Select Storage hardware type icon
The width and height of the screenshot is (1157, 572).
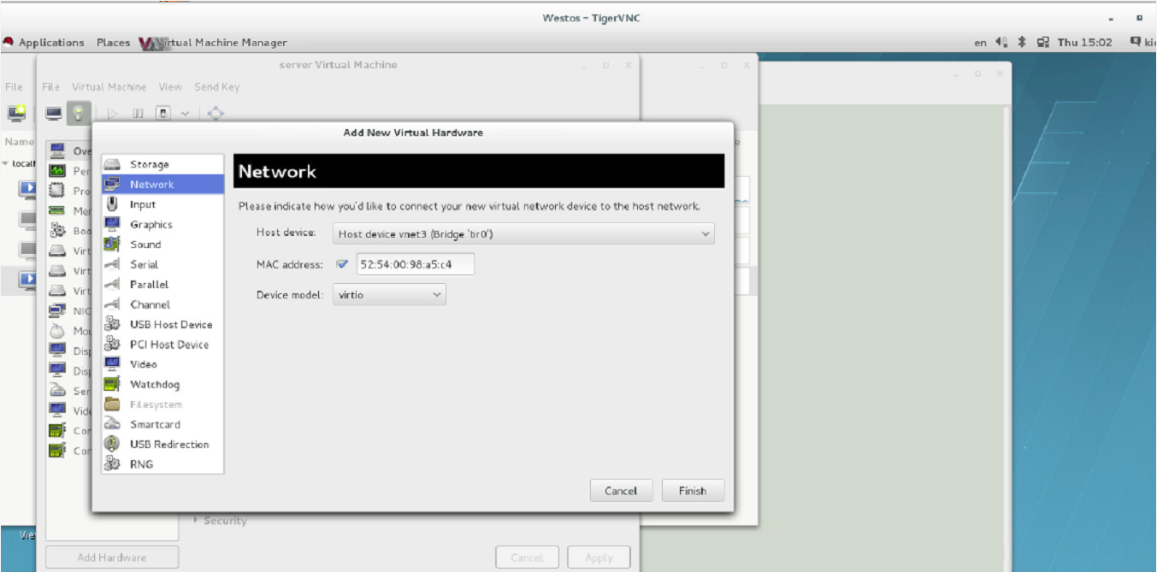[112, 164]
